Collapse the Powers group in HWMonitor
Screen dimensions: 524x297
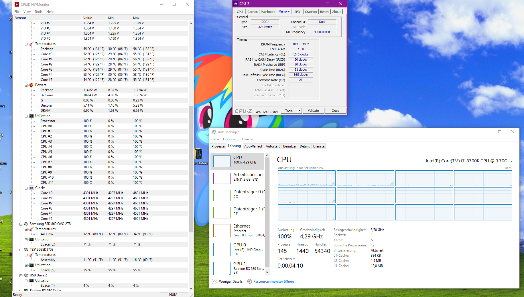click(x=26, y=85)
